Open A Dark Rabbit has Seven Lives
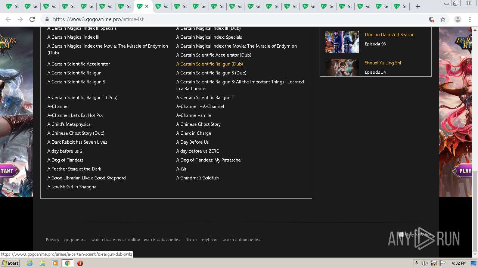The width and height of the screenshot is (478, 268). 77,142
